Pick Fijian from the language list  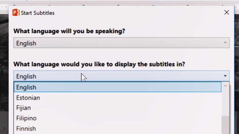click(x=24, y=108)
